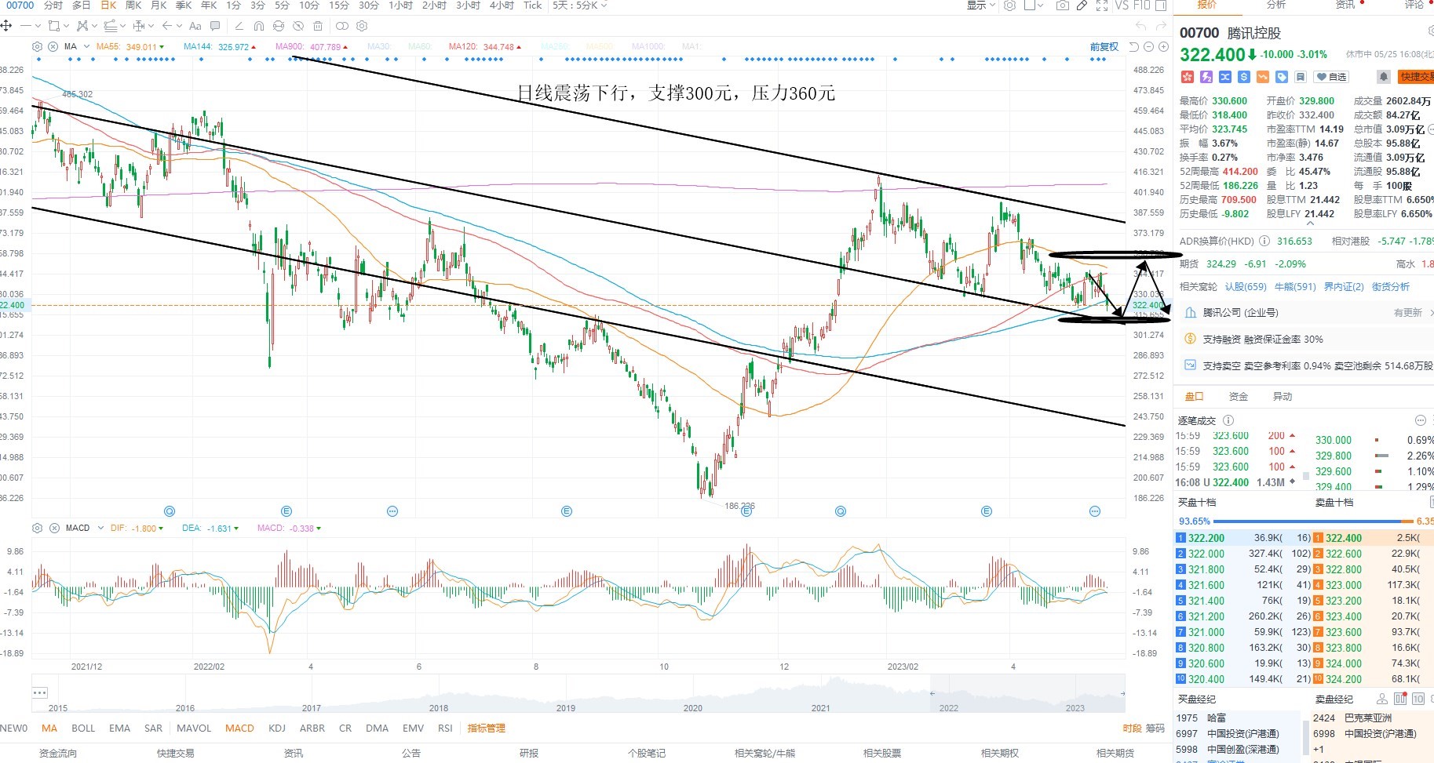Image resolution: width=1434 pixels, height=763 pixels.
Task: Add a comment bubble annotation
Action: [x=215, y=26]
